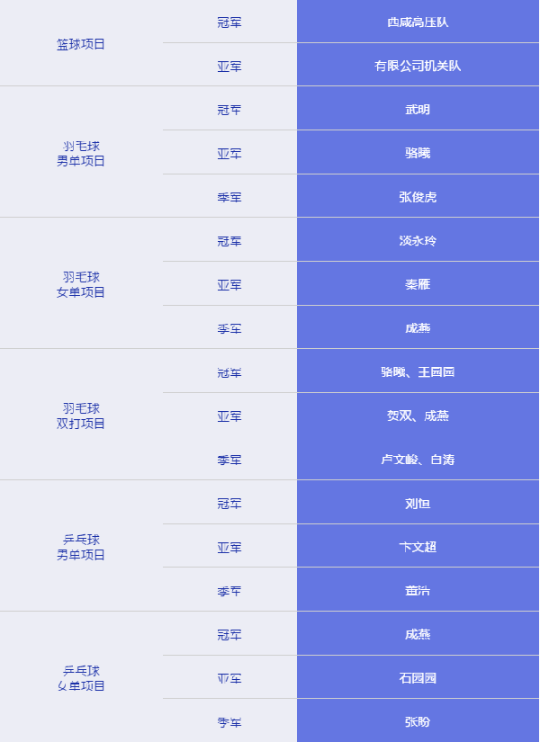Click the 篮球项目 category cell
Screen dimensions: 540x742
tap(81, 43)
